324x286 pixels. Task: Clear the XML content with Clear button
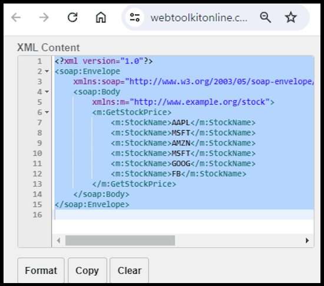pos(130,270)
